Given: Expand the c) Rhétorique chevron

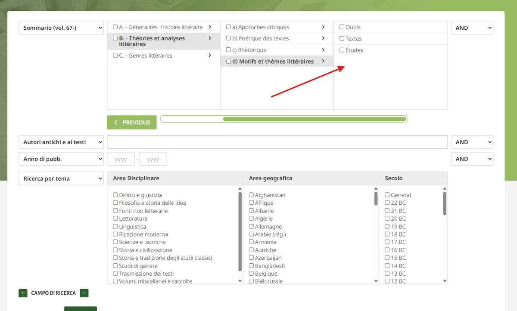Looking at the screenshot, I should (x=323, y=50).
